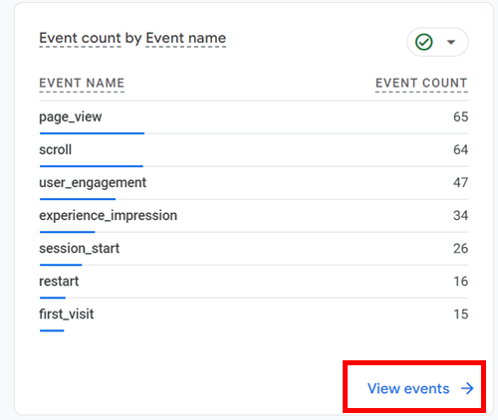This screenshot has width=498, height=420.
Task: Select the restart event row
Action: [x=254, y=282]
